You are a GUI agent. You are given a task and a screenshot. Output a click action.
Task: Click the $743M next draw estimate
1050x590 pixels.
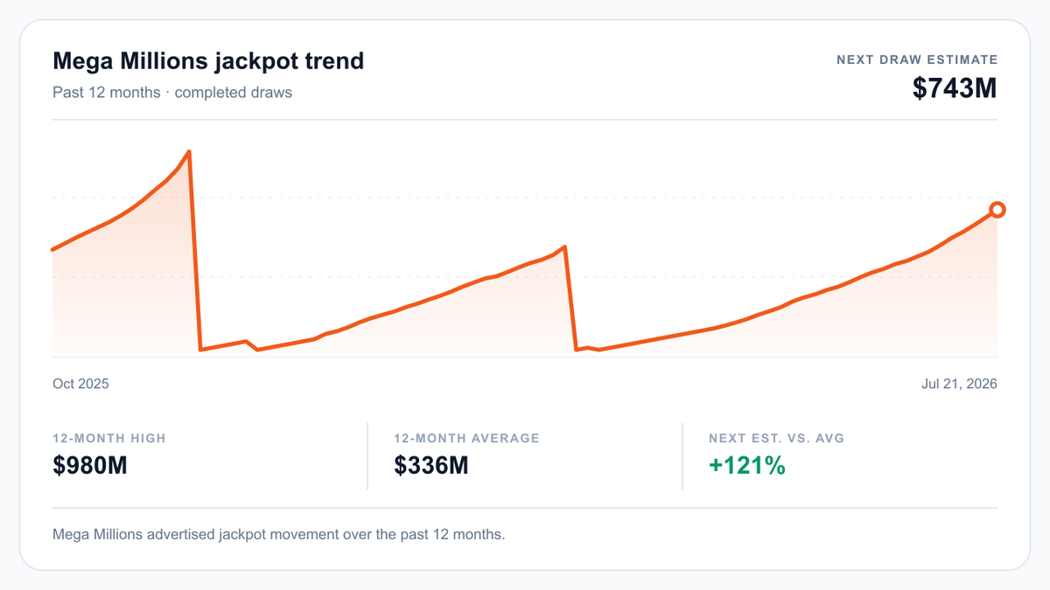pos(955,88)
